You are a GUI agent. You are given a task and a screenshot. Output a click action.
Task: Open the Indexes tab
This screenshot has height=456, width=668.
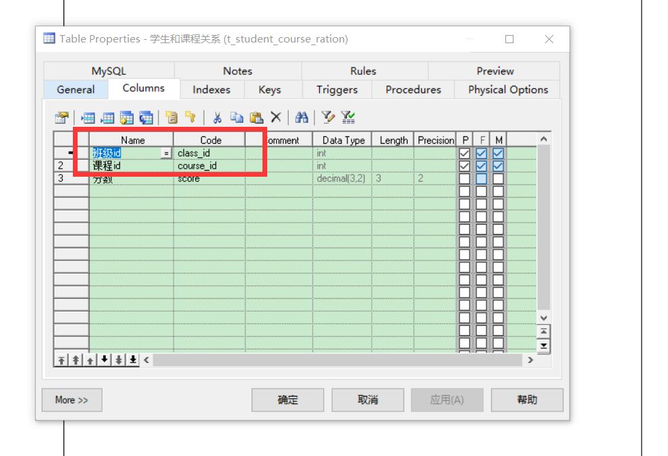click(x=212, y=90)
